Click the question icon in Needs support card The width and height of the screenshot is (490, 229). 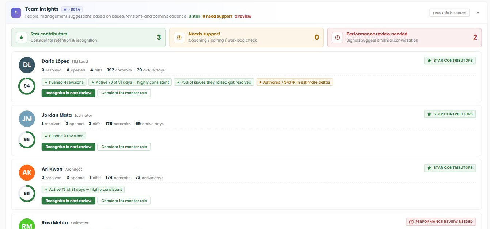pyautogui.click(x=179, y=38)
